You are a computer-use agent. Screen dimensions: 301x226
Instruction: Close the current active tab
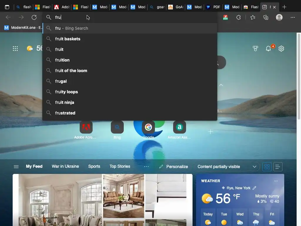[274, 7]
